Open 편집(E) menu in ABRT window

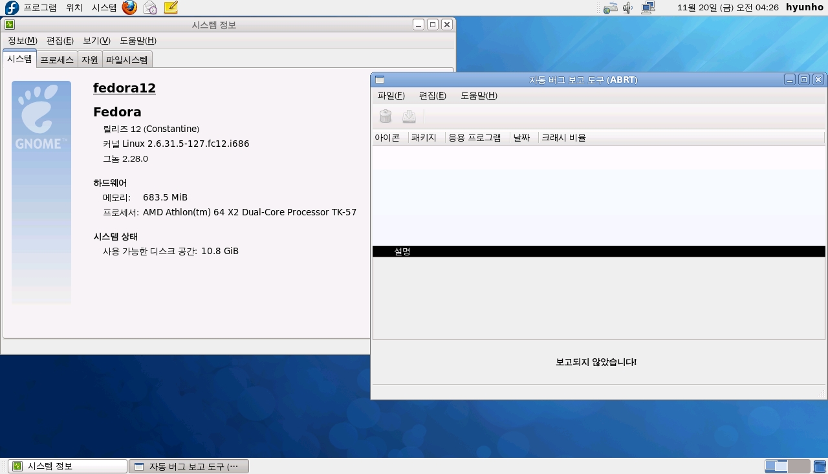tap(433, 96)
